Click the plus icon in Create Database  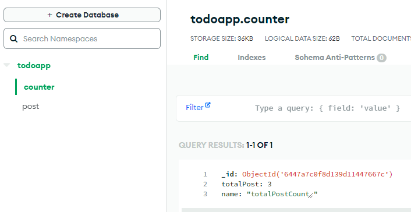click(50, 15)
